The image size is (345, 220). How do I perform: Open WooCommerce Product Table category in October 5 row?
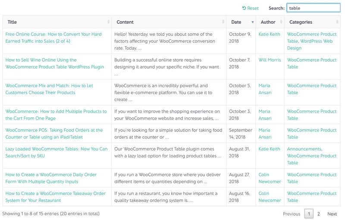[x=312, y=89]
